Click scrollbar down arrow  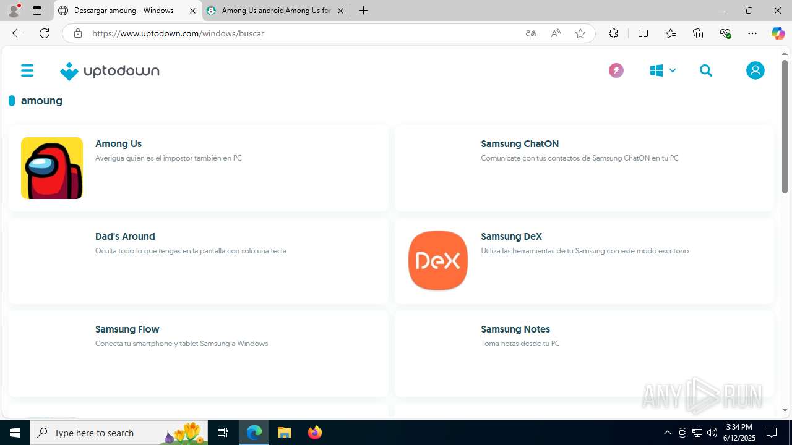785,410
